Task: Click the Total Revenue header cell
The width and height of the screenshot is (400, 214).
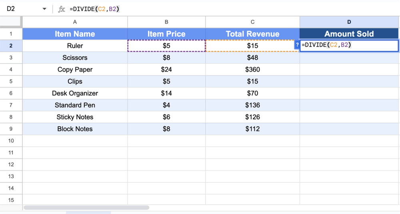Action: point(252,34)
